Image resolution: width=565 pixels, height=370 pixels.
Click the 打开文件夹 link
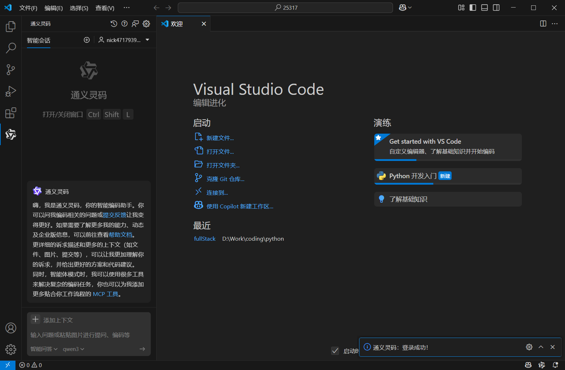[223, 165]
